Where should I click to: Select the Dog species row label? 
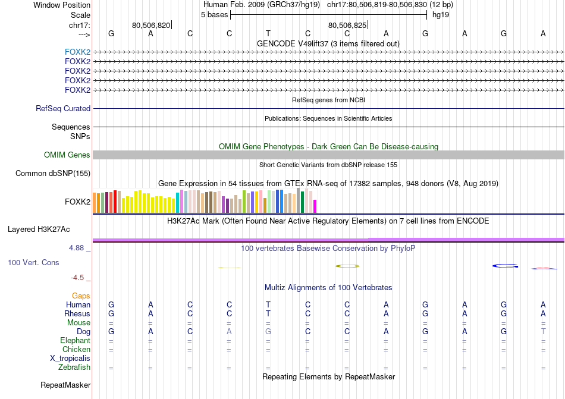point(83,332)
